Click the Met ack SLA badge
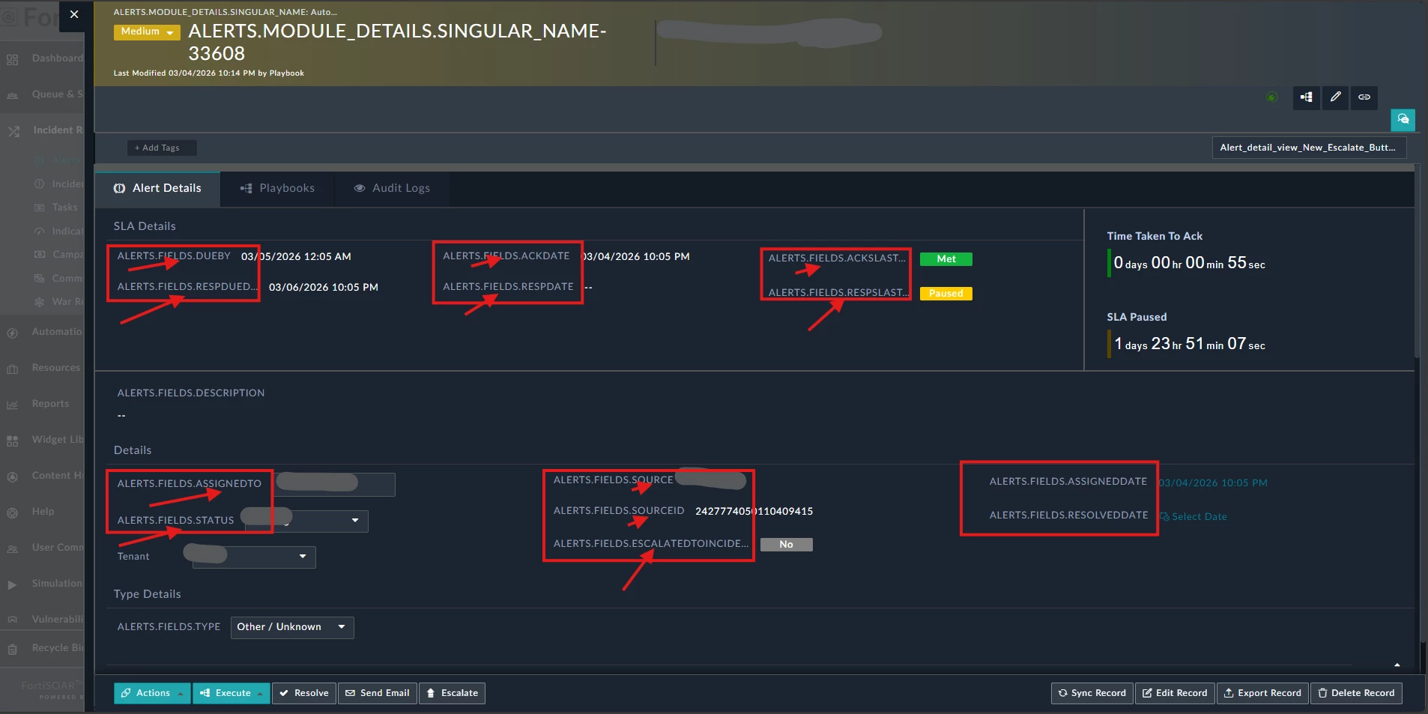The image size is (1428, 714). pos(946,259)
